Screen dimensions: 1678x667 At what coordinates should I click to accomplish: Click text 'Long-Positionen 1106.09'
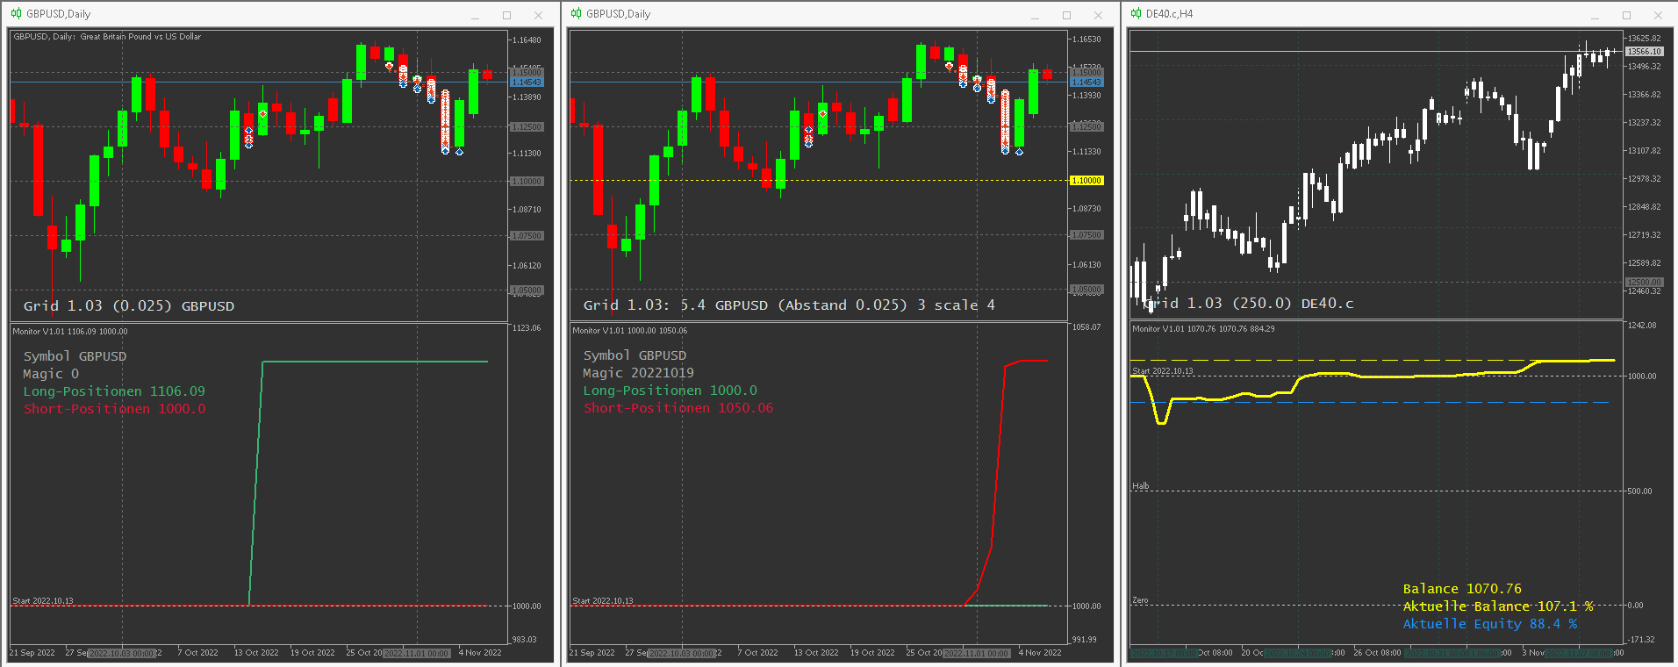pyautogui.click(x=114, y=391)
